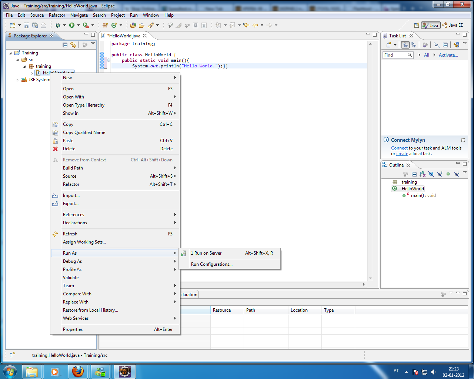Screen dimensions: 474x379
Task: Choose Run Configurations... in submenu
Action: (229, 264)
